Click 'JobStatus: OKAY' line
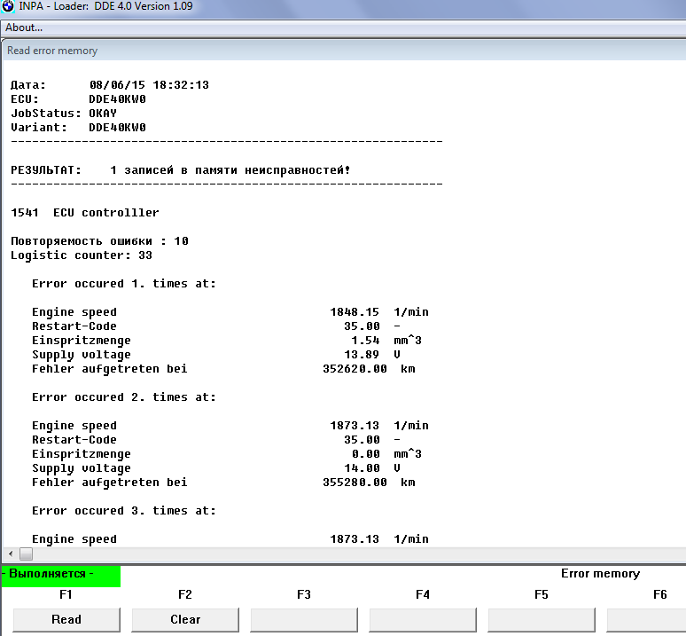The width and height of the screenshot is (686, 636). [x=64, y=114]
